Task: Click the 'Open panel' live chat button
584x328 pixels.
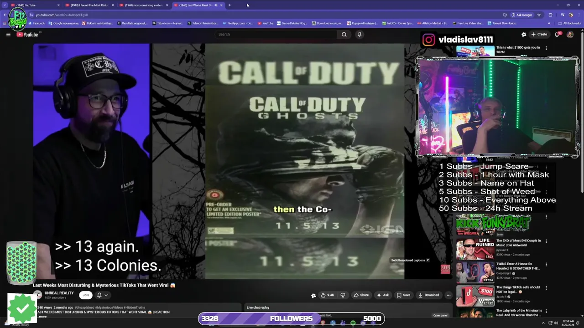Action: (x=440, y=315)
